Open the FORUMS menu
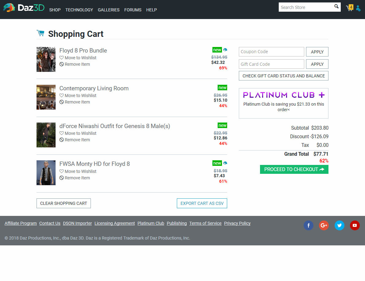This screenshot has height=281, width=365. (x=133, y=10)
